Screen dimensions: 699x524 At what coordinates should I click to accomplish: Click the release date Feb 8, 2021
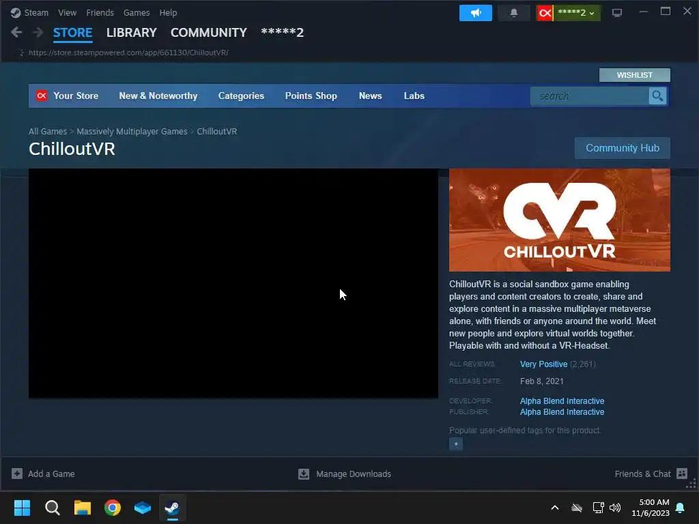(x=541, y=381)
